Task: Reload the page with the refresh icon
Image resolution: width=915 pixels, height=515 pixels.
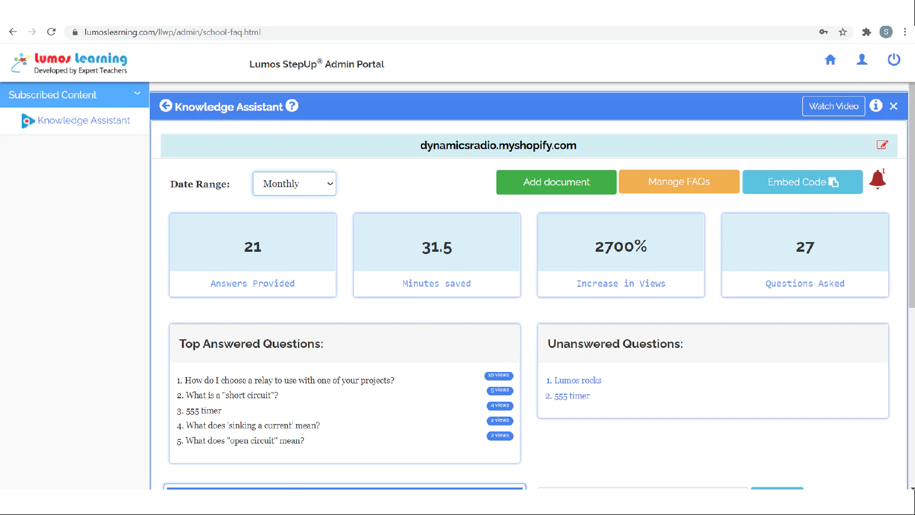Action: [x=51, y=32]
